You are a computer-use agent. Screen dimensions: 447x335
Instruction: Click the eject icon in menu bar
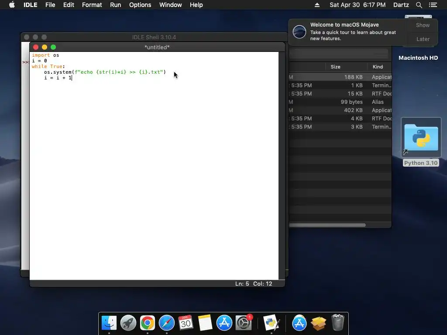317,5
